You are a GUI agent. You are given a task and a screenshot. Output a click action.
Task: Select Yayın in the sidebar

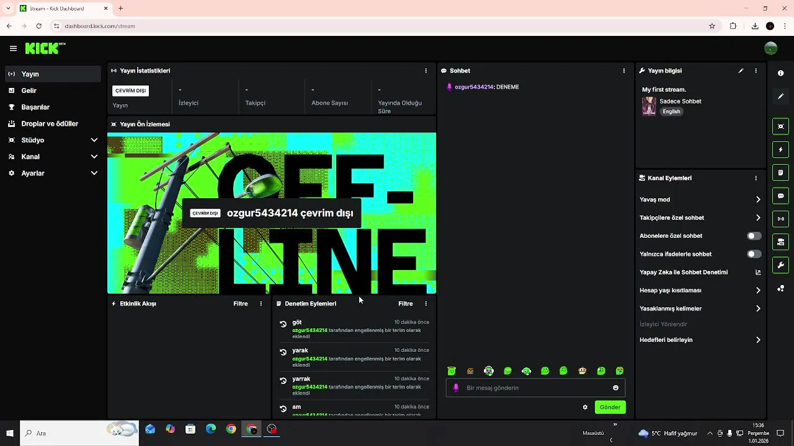pyautogui.click(x=53, y=74)
